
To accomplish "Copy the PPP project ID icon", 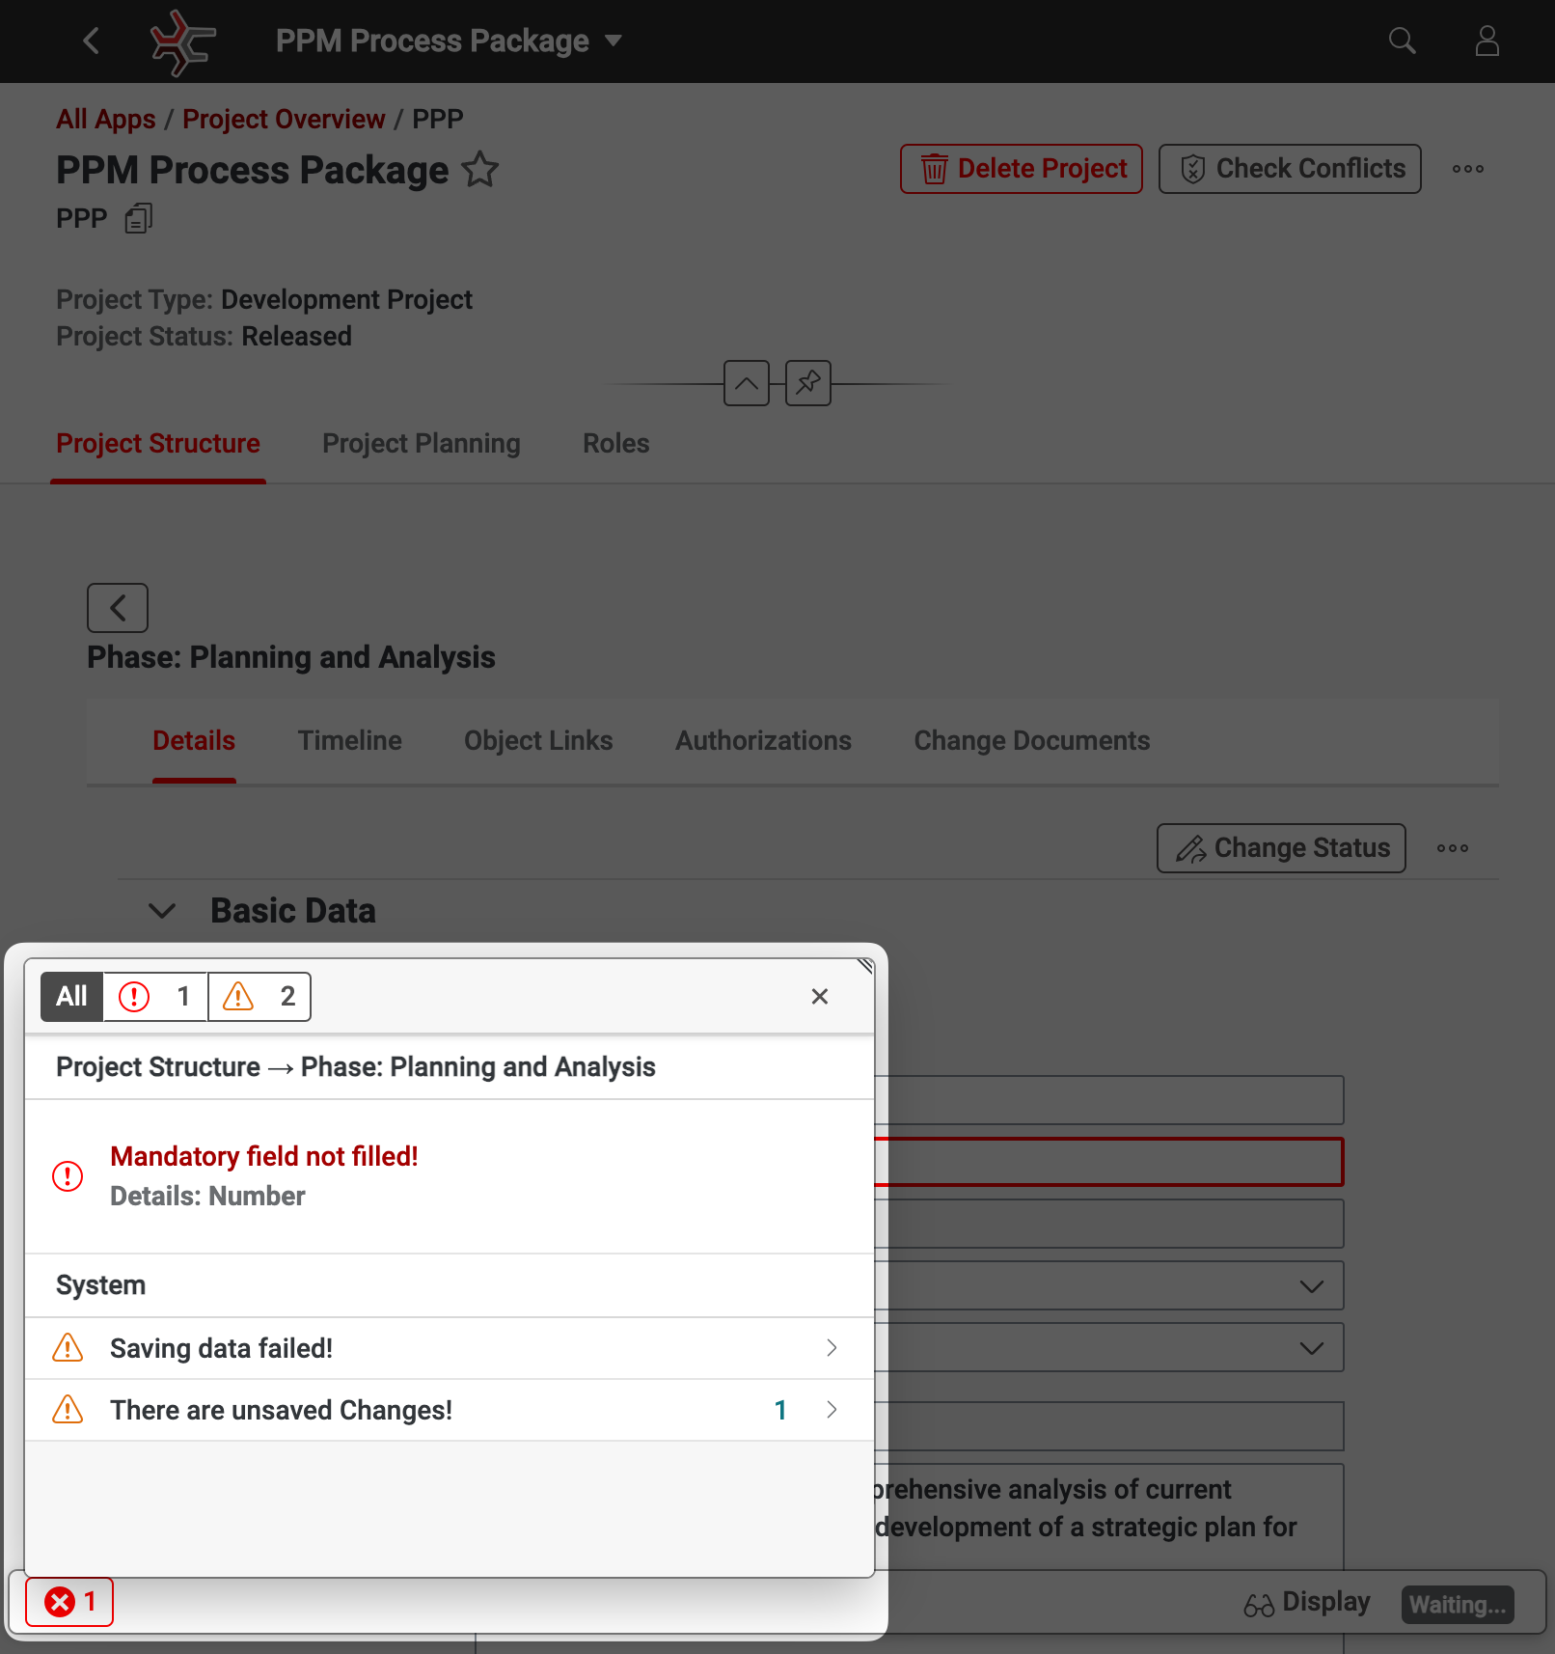I will pos(139,219).
